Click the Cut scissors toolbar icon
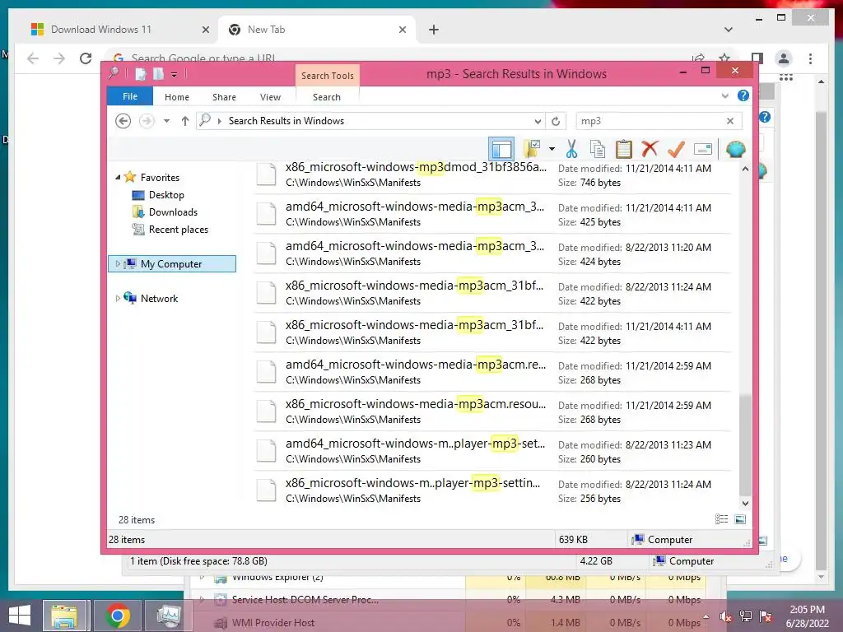This screenshot has width=843, height=632. coord(571,149)
